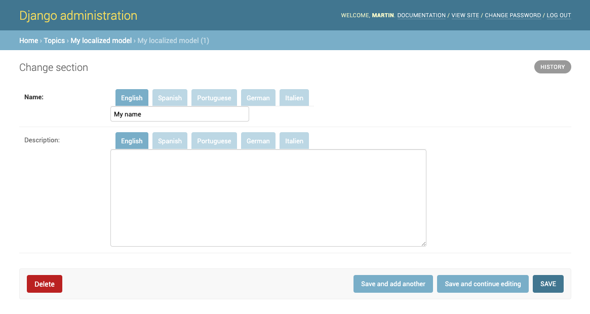
Task: Open the History page
Action: coord(552,67)
